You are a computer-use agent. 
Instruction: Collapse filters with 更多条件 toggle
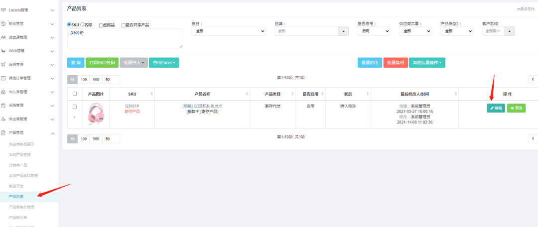(x=526, y=9)
